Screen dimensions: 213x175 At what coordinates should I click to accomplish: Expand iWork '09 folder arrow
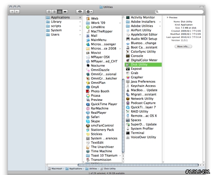(120, 23)
